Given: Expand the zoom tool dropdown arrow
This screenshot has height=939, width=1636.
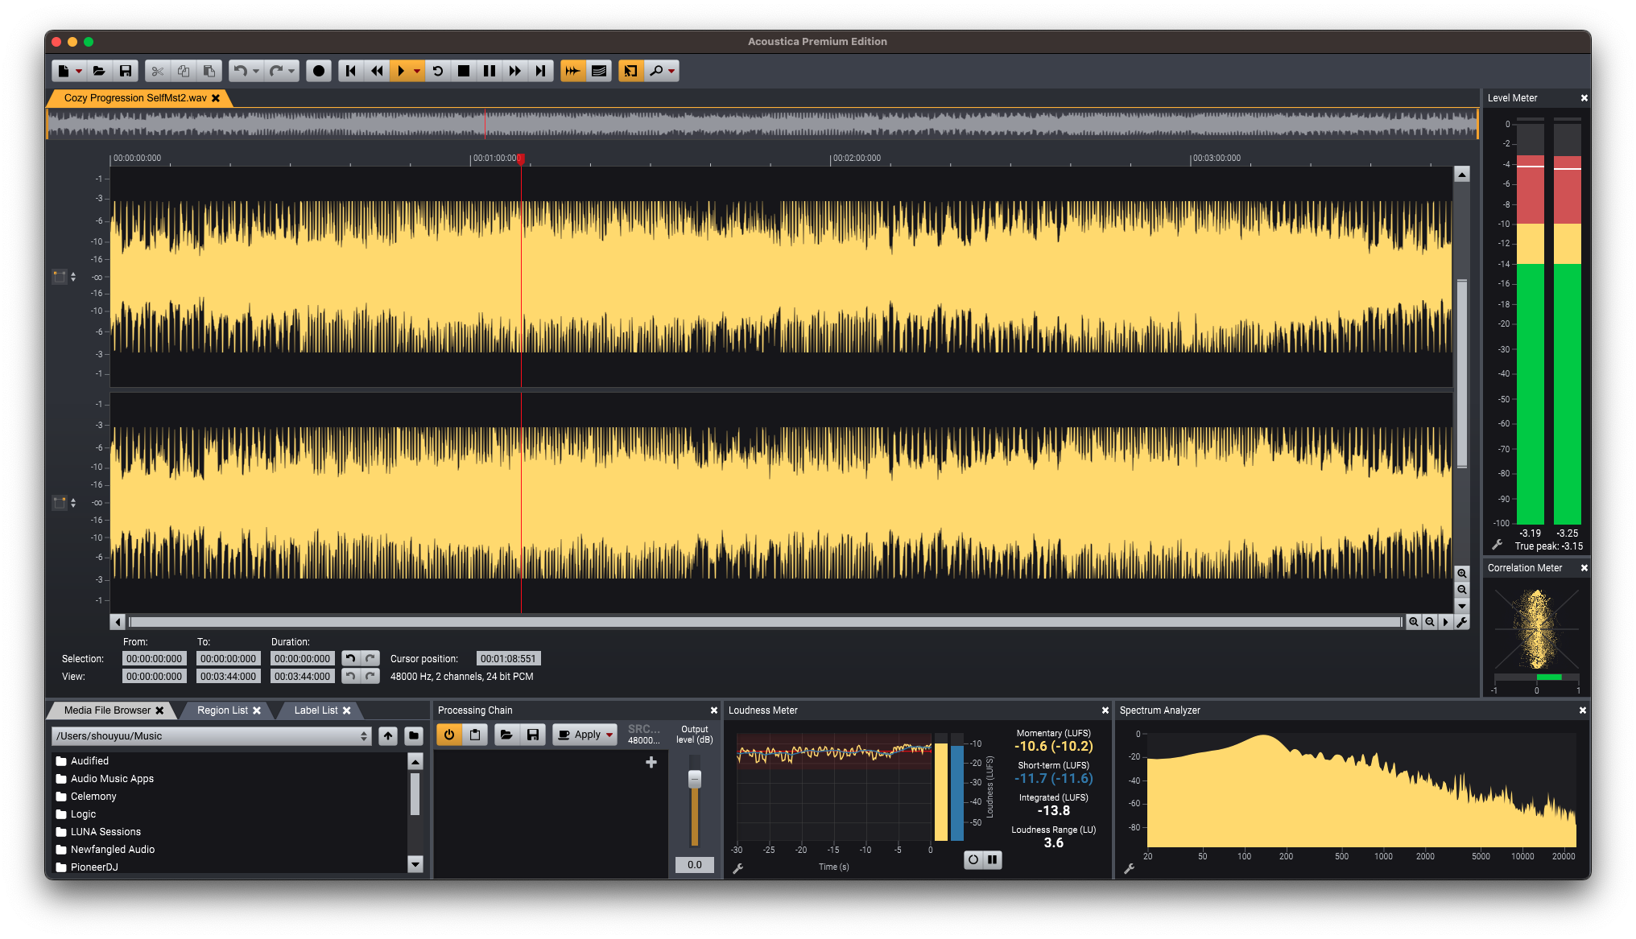Looking at the screenshot, I should click(671, 71).
